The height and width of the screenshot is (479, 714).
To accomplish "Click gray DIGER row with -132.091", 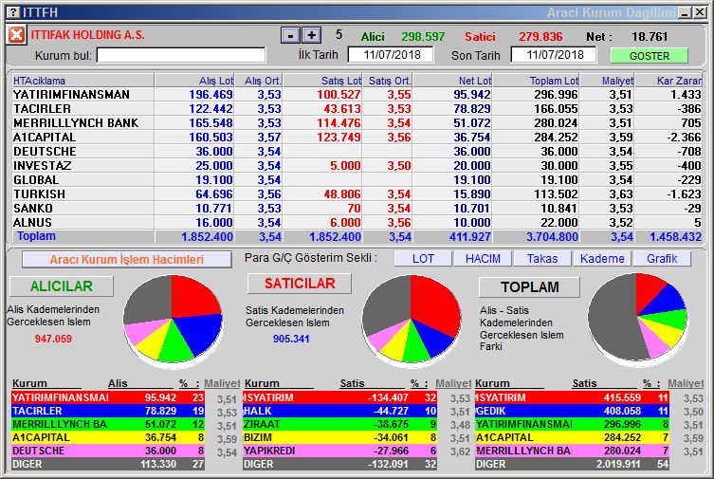I will click(340, 464).
